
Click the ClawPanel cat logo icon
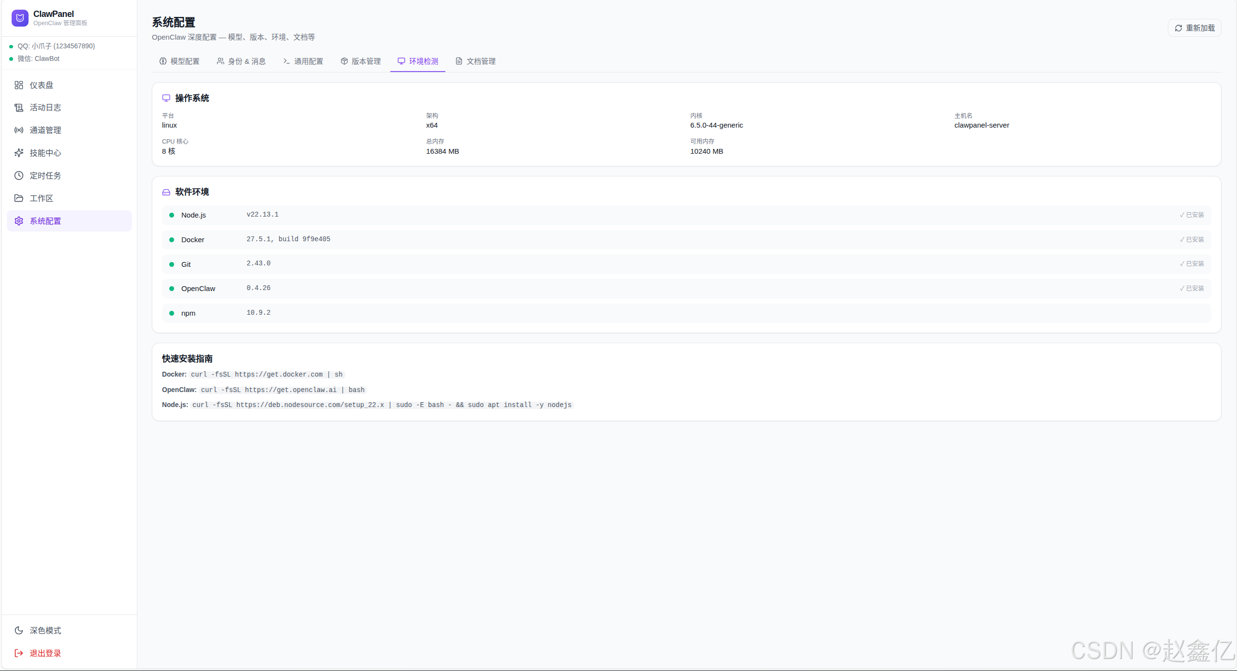[20, 18]
